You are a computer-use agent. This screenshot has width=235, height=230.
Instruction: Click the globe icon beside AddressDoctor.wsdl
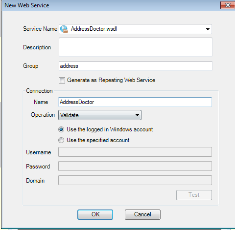pyautogui.click(x=64, y=29)
